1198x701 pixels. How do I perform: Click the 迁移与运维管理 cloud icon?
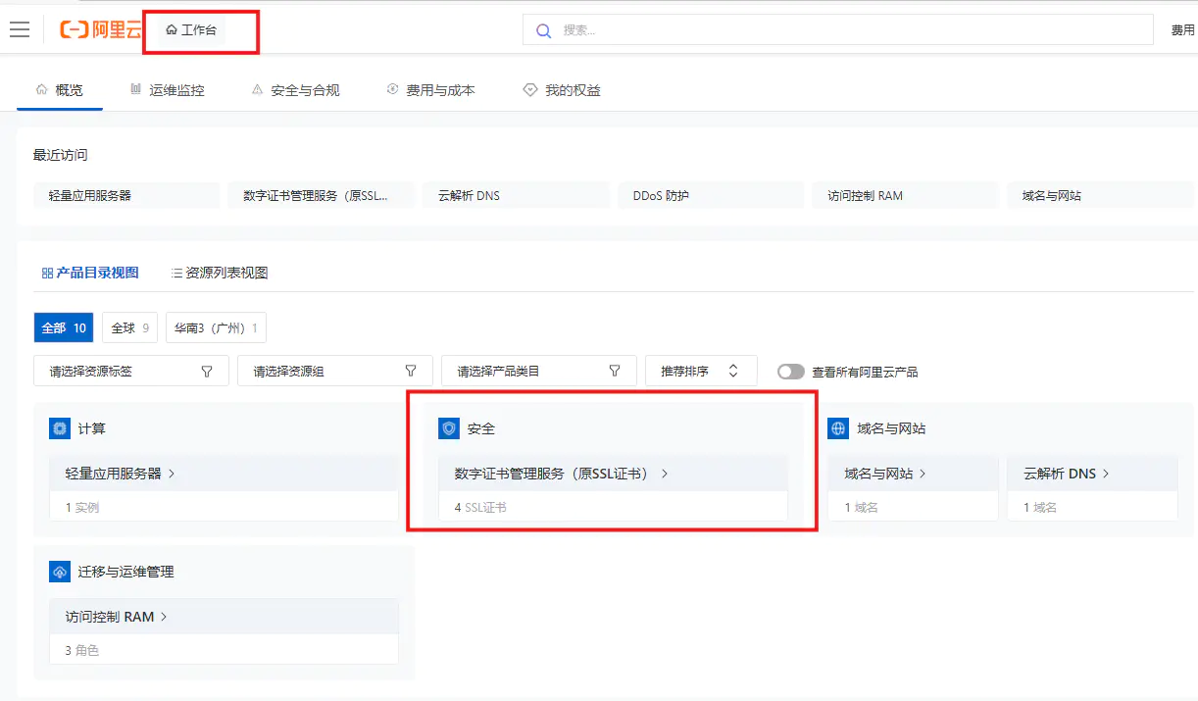[60, 572]
